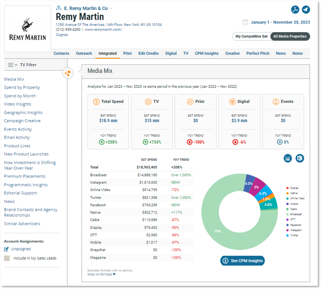The height and width of the screenshot is (289, 321).
Task: Click the 79% Broadcast donut segment
Action: click(x=217, y=231)
